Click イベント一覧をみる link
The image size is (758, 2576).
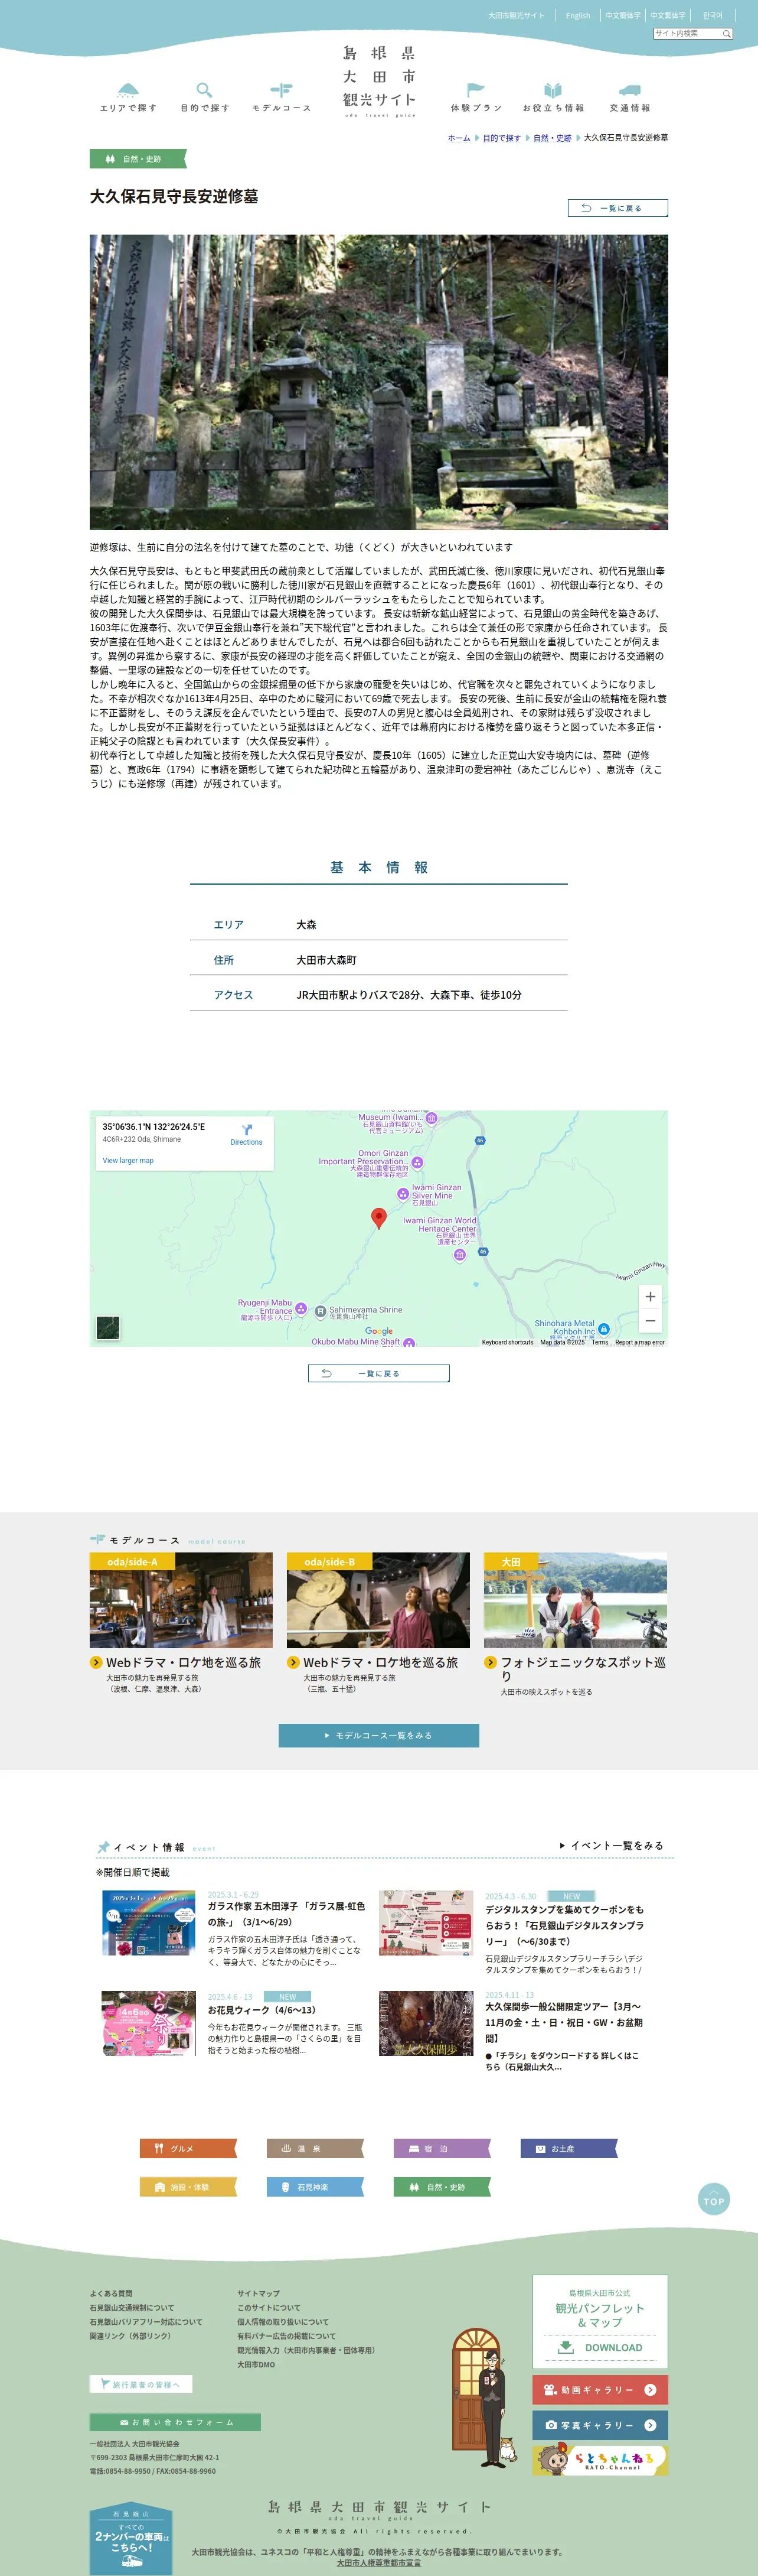[611, 1845]
